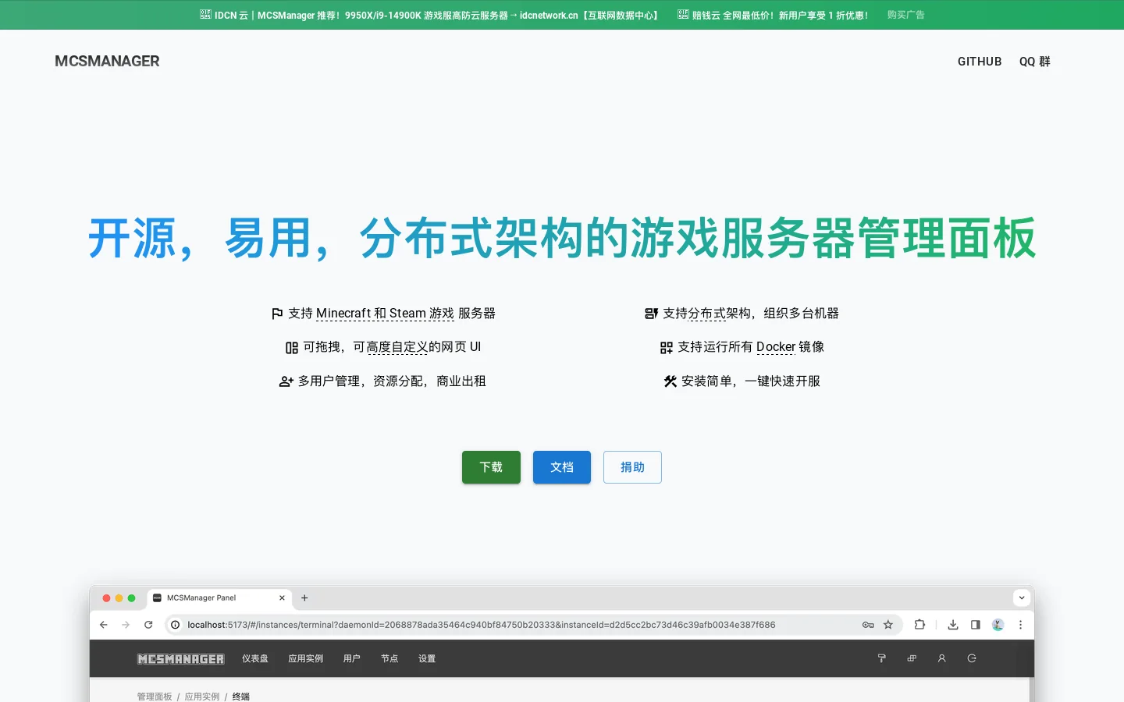
Task: Click the browser downloads icon
Action: (x=953, y=625)
